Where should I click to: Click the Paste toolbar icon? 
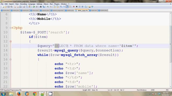[x=30, y=7]
